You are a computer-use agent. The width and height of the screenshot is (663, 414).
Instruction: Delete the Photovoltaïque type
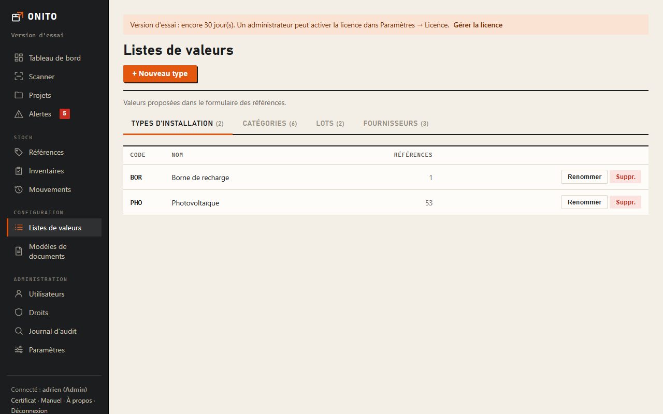(x=626, y=202)
